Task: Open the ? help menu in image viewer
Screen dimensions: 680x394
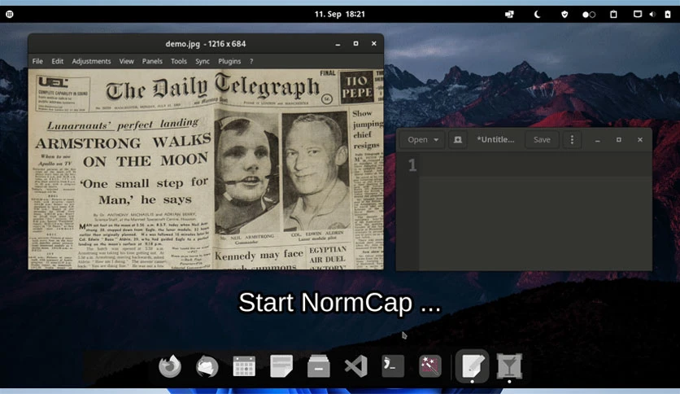Action: 251,61
